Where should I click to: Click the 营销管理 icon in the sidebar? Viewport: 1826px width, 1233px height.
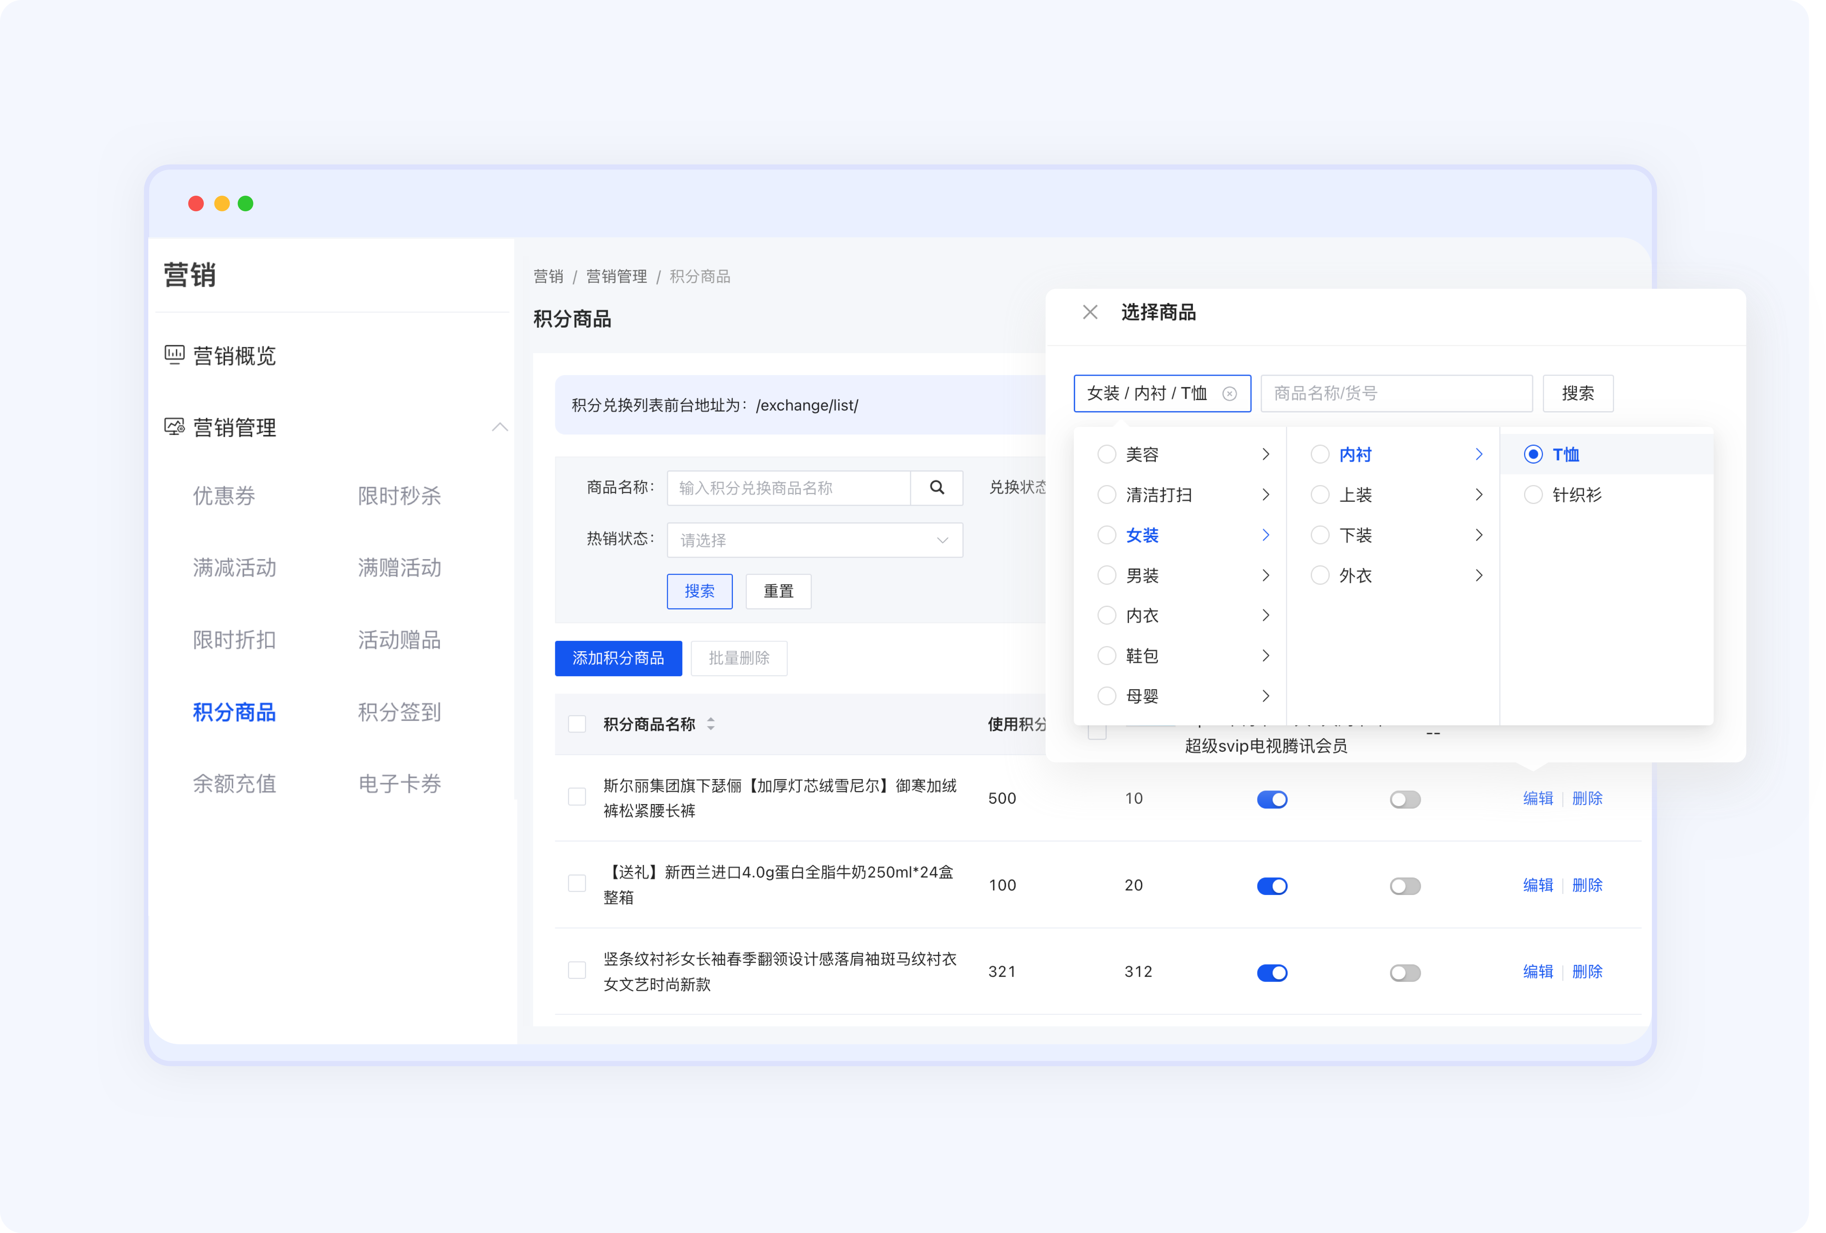174,428
